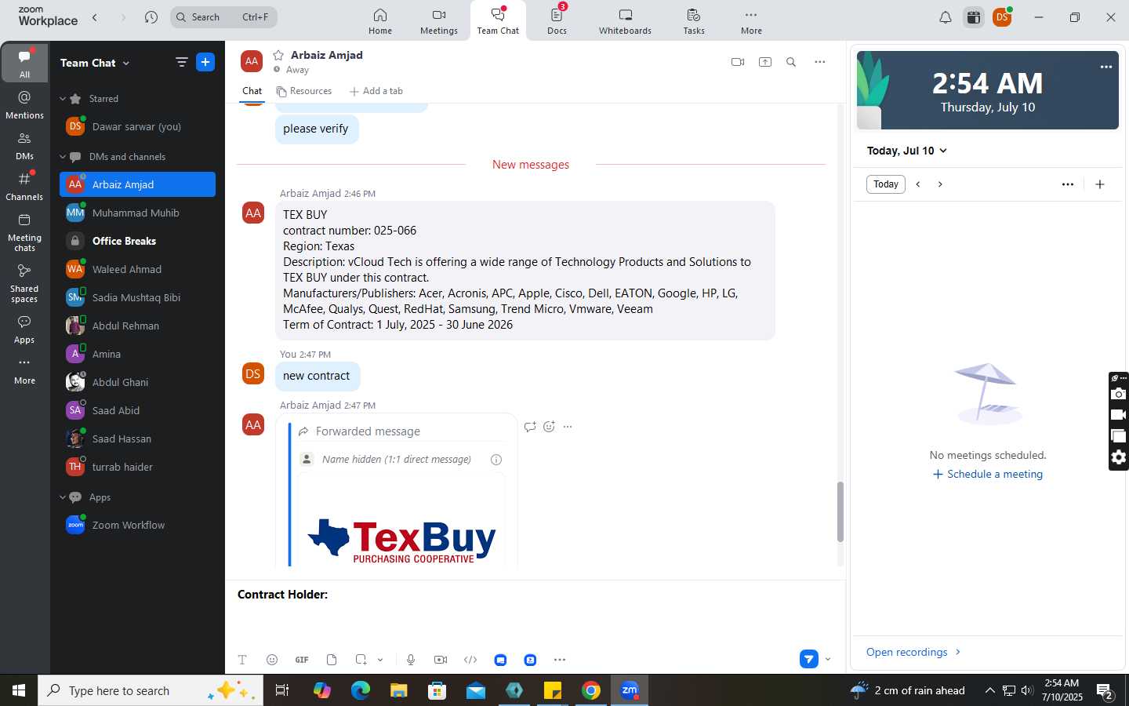This screenshot has height=706, width=1129.
Task: Open Apps in left sidebar
Action: coord(24,329)
